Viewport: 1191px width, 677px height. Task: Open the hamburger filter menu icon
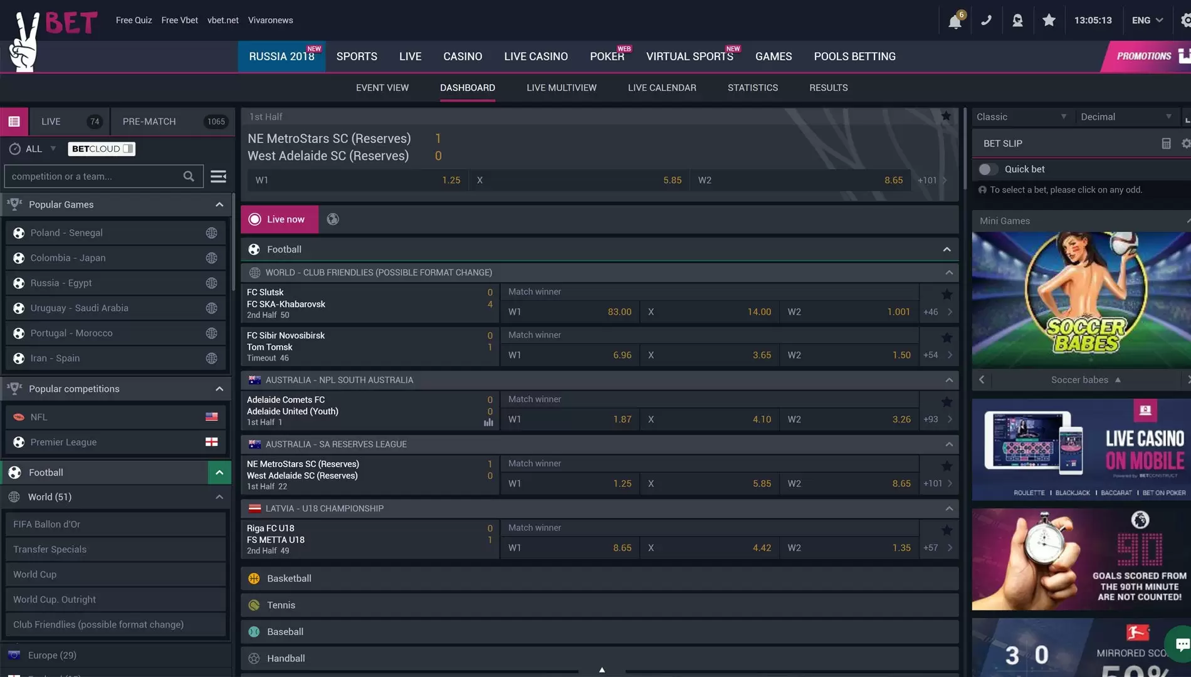tap(218, 176)
